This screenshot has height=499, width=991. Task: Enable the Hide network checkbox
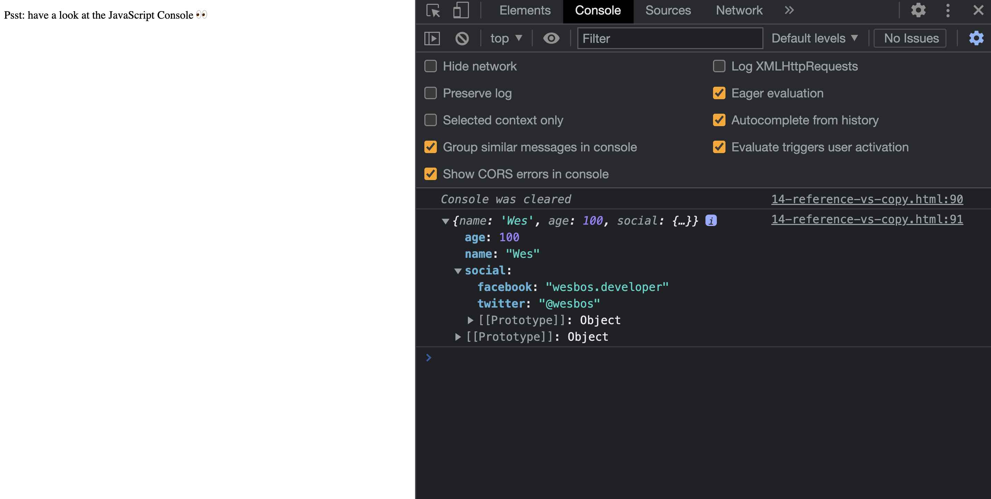[431, 66]
